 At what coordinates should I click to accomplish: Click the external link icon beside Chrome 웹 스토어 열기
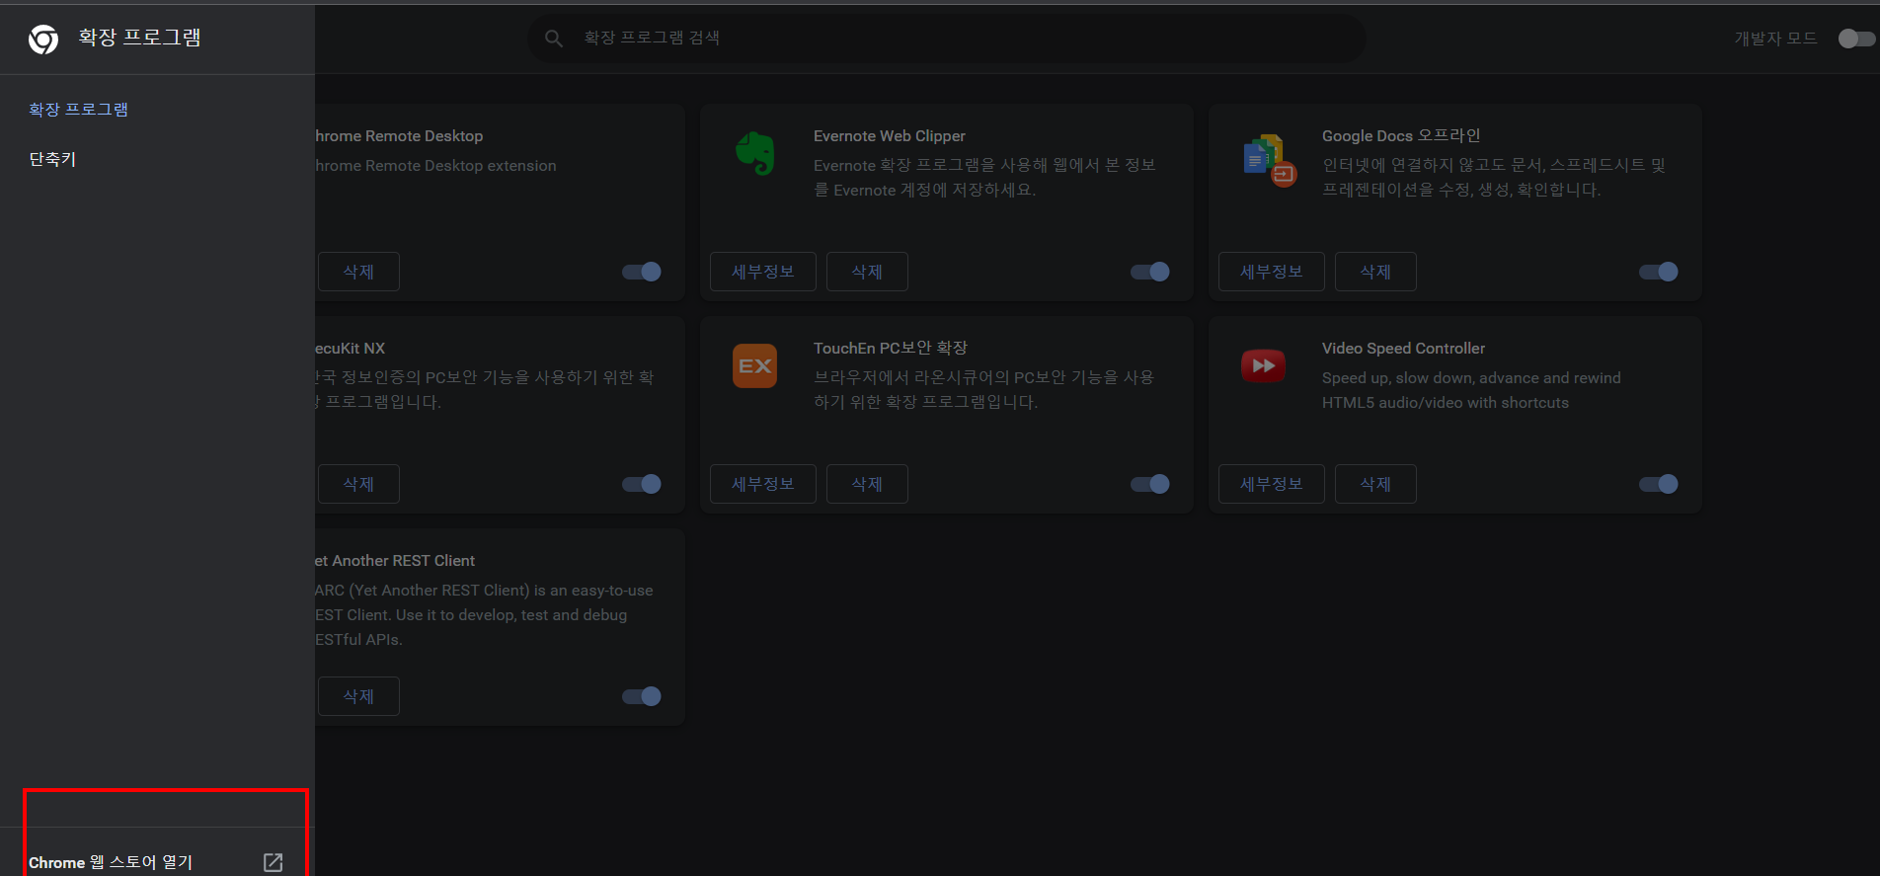(x=274, y=863)
